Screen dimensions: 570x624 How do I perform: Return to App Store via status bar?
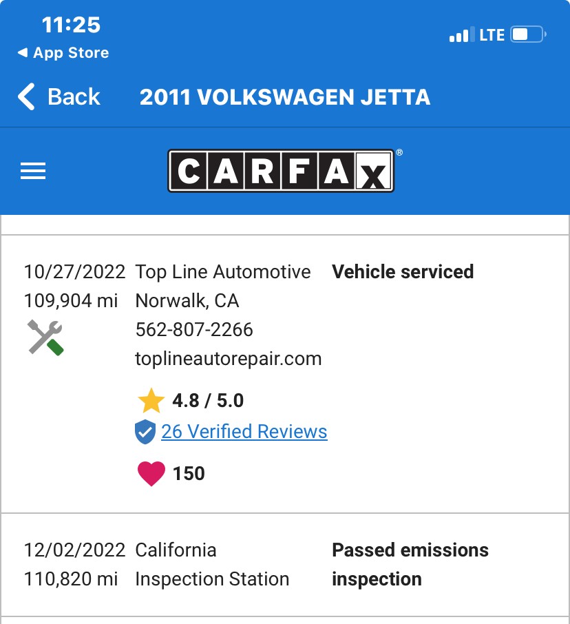63,52
